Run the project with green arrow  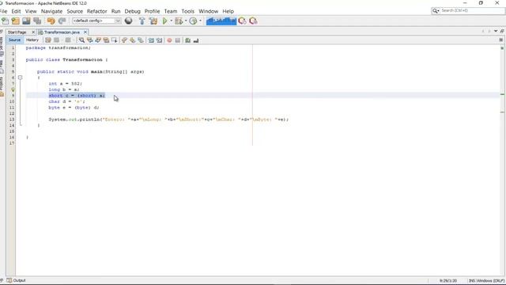[x=165, y=21]
